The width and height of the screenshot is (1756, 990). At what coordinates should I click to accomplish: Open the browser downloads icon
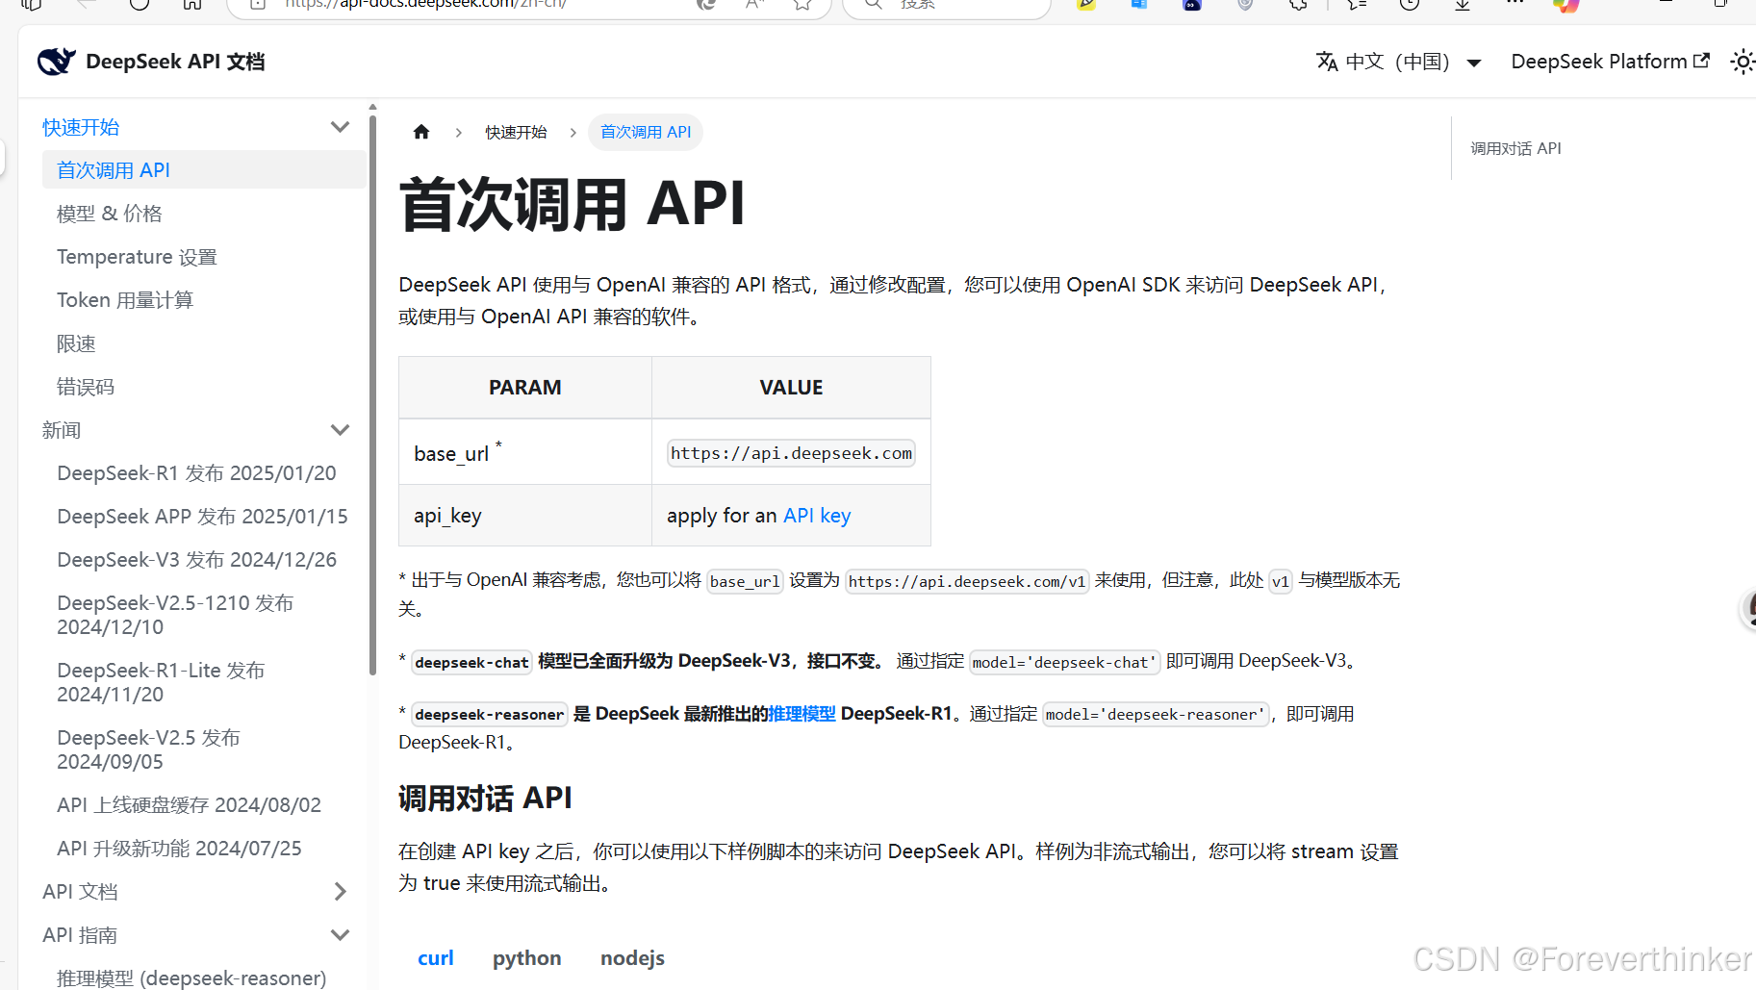(x=1463, y=4)
